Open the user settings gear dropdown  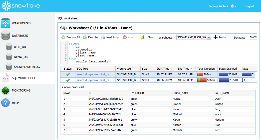point(233,6)
